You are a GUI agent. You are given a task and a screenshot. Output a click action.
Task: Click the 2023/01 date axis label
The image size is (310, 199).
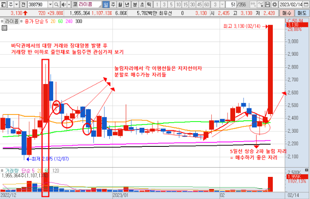click(120, 195)
